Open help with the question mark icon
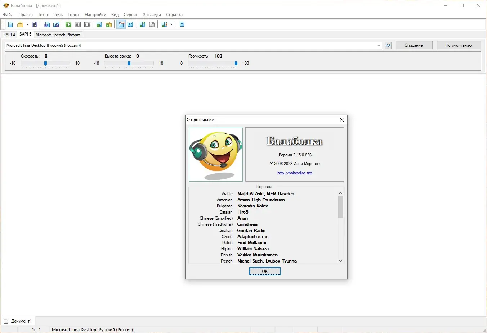This screenshot has width=487, height=333. point(182,24)
